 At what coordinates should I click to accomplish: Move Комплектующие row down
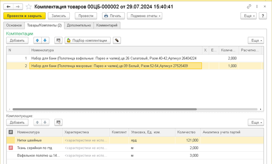pyautogui.click(x=45, y=122)
